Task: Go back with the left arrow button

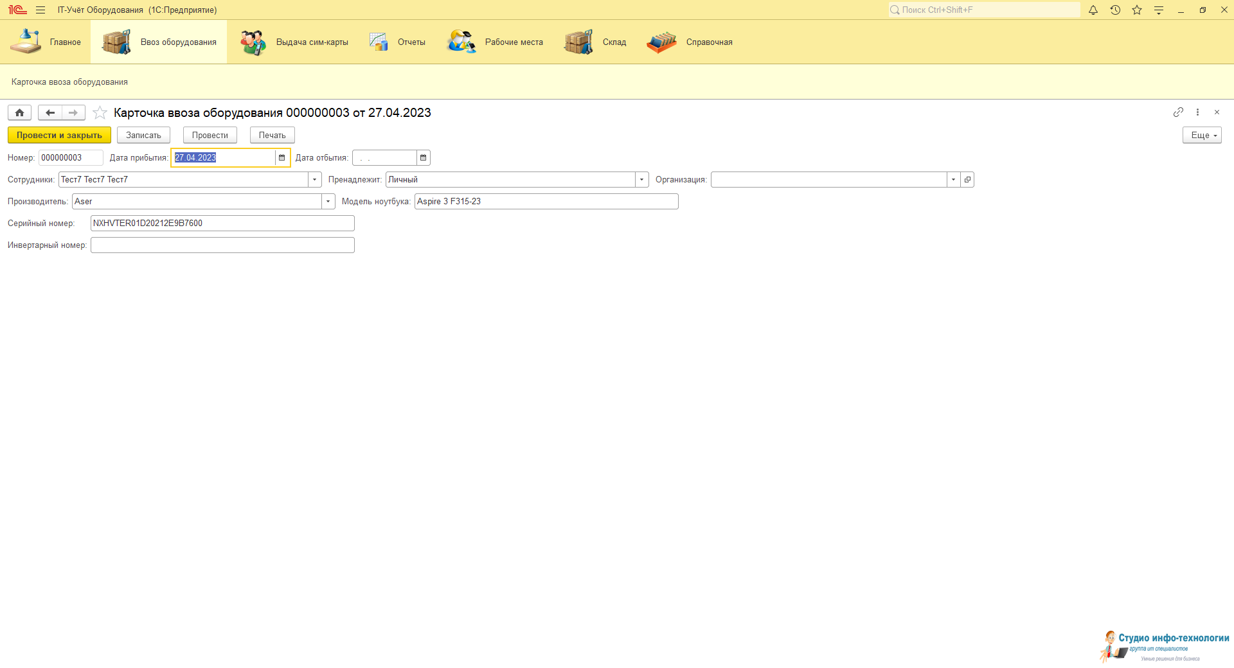Action: [x=50, y=113]
